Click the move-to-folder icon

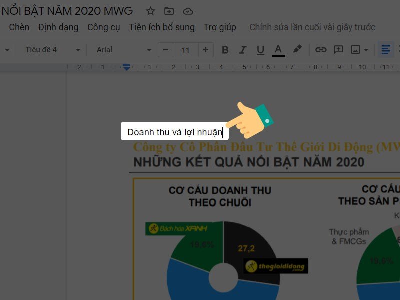pos(169,11)
